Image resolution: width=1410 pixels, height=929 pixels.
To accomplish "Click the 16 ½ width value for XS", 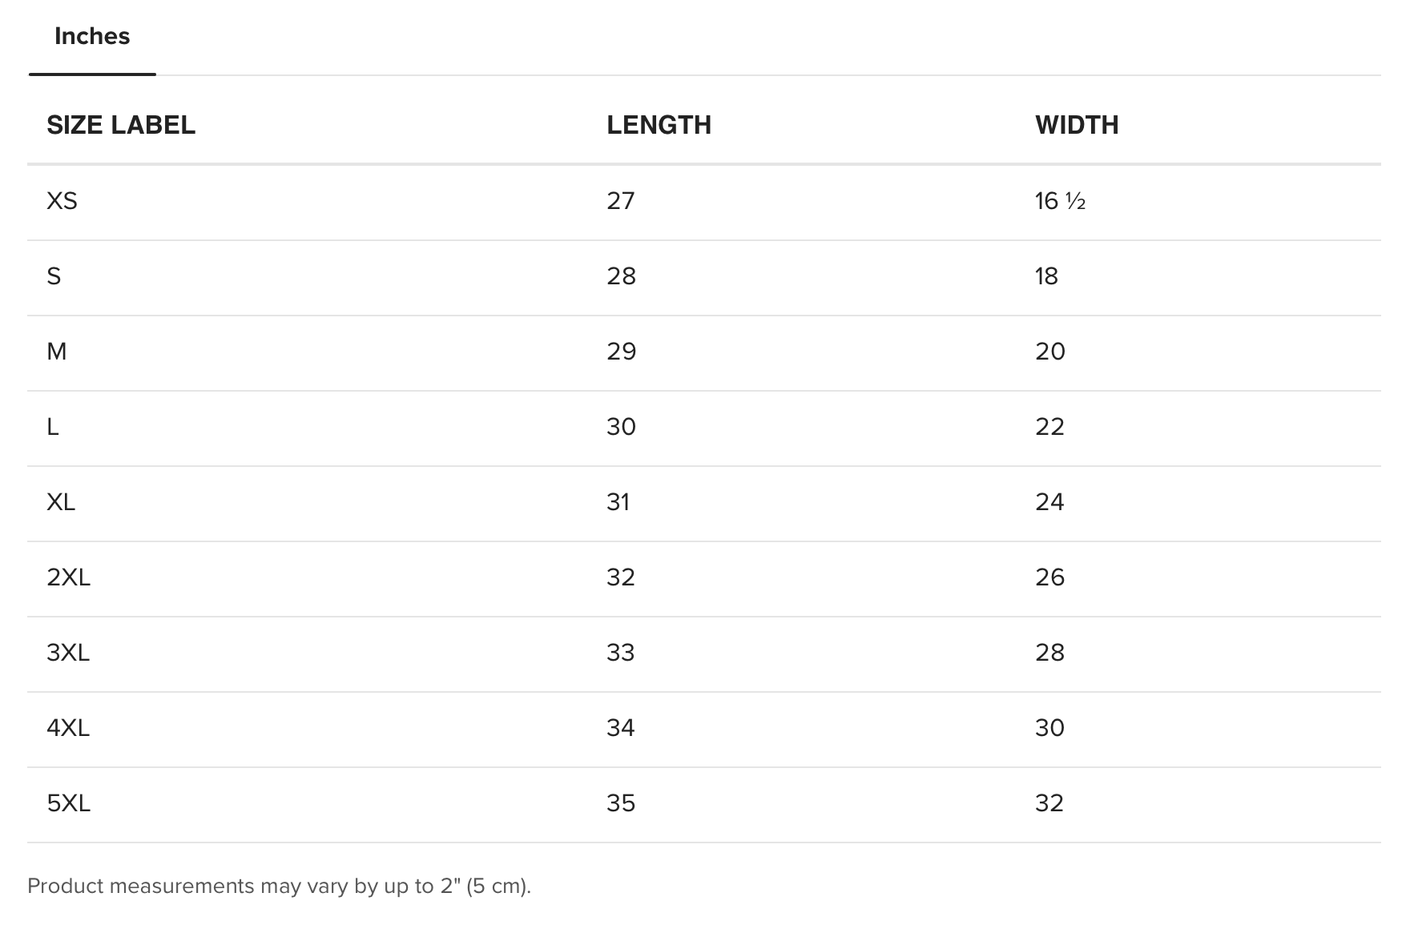I will pyautogui.click(x=1060, y=201).
